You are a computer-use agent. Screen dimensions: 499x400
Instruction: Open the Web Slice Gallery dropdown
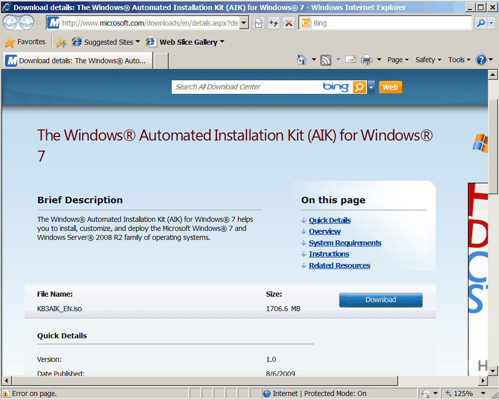coord(185,42)
